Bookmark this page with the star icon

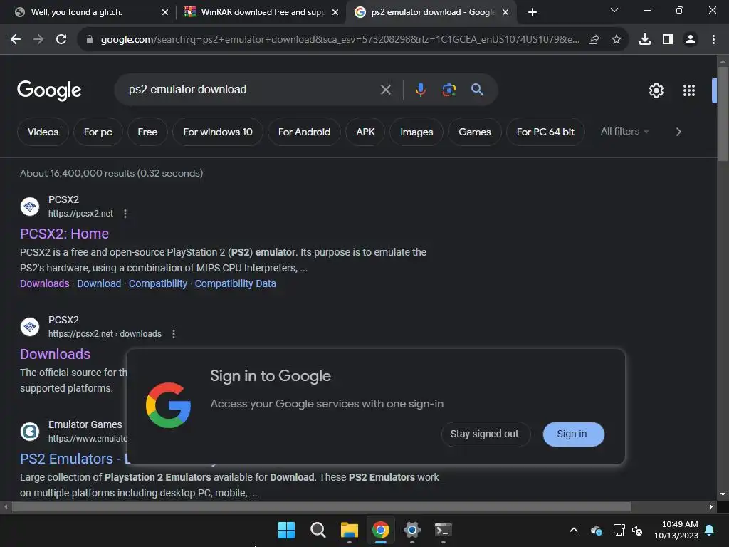[x=617, y=40]
